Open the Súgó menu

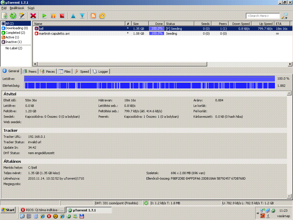click(31, 8)
